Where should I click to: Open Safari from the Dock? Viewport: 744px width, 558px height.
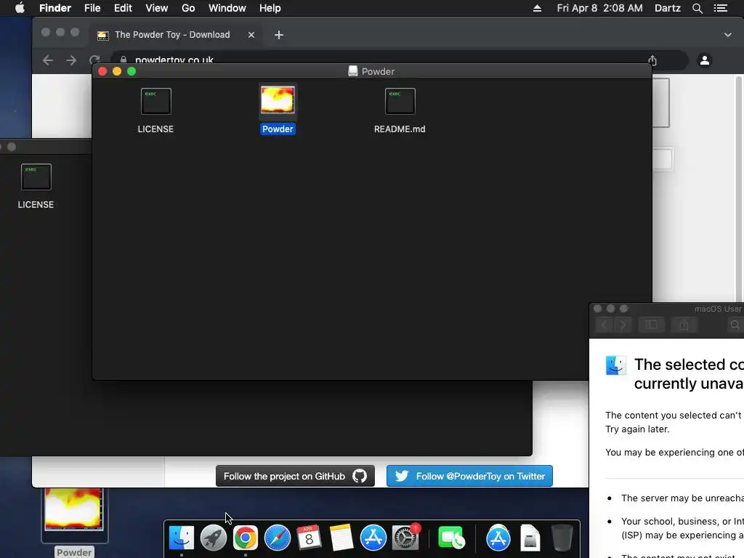pos(277,538)
